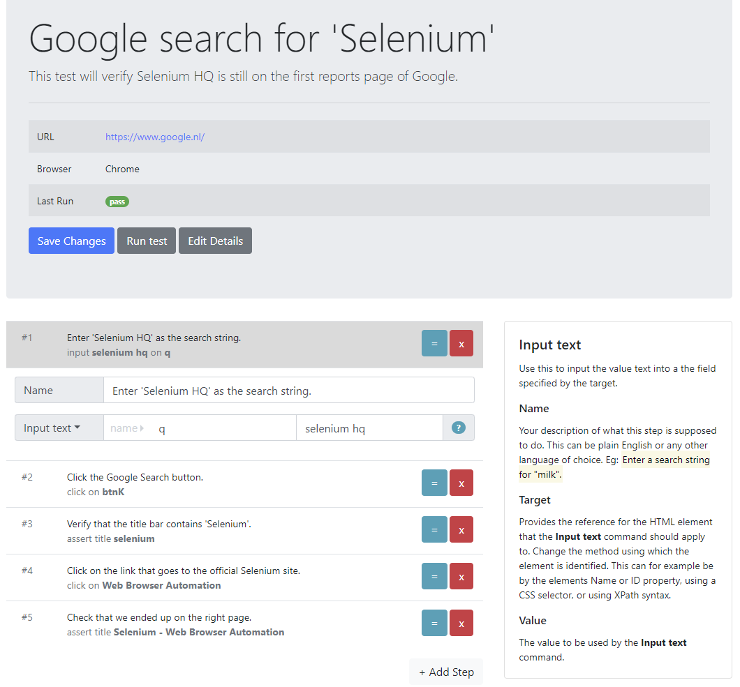Click the reorder handle for step #1

[434, 343]
